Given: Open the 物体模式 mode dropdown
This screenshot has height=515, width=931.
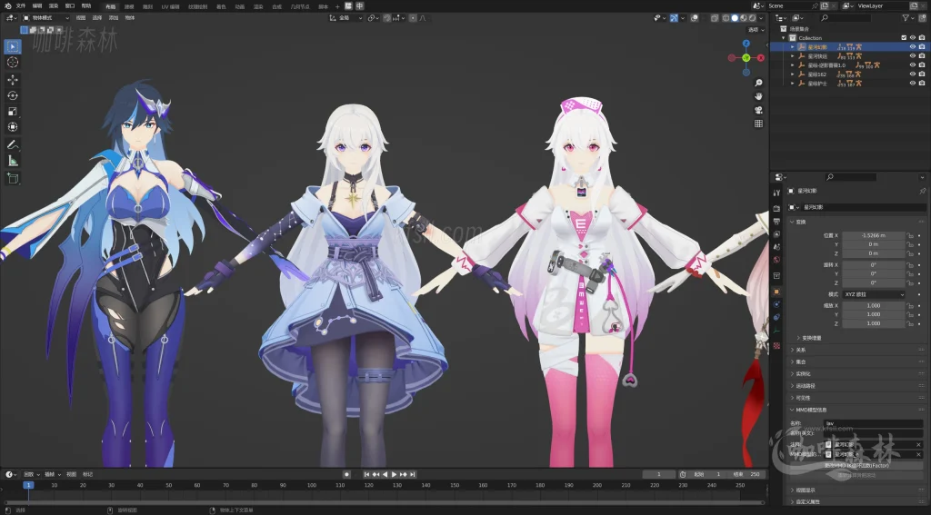Looking at the screenshot, I should [x=45, y=18].
